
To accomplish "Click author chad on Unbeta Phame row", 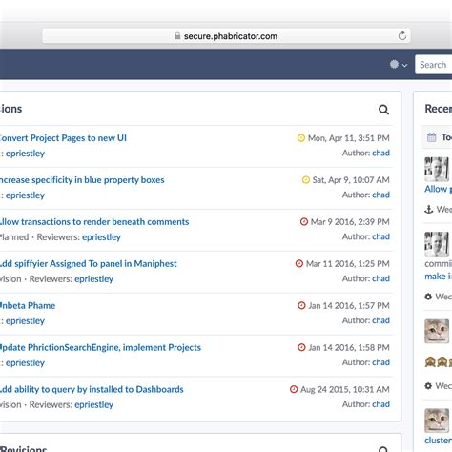I will (380, 320).
